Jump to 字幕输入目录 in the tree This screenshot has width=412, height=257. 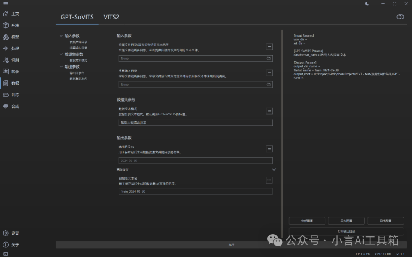point(78,48)
